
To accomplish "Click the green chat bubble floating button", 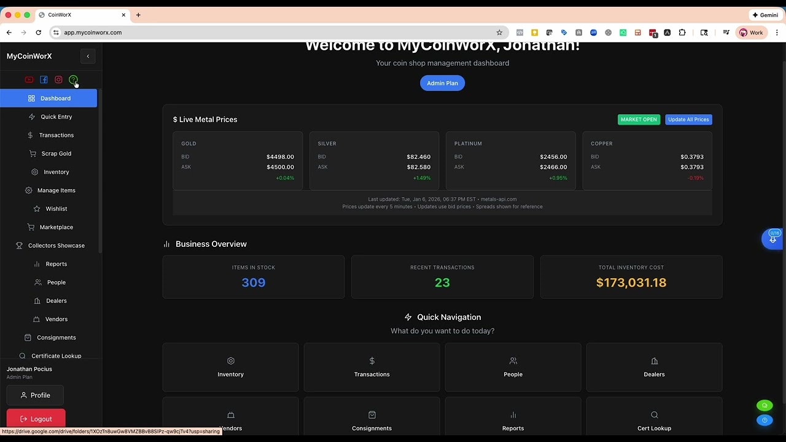I will [765, 406].
